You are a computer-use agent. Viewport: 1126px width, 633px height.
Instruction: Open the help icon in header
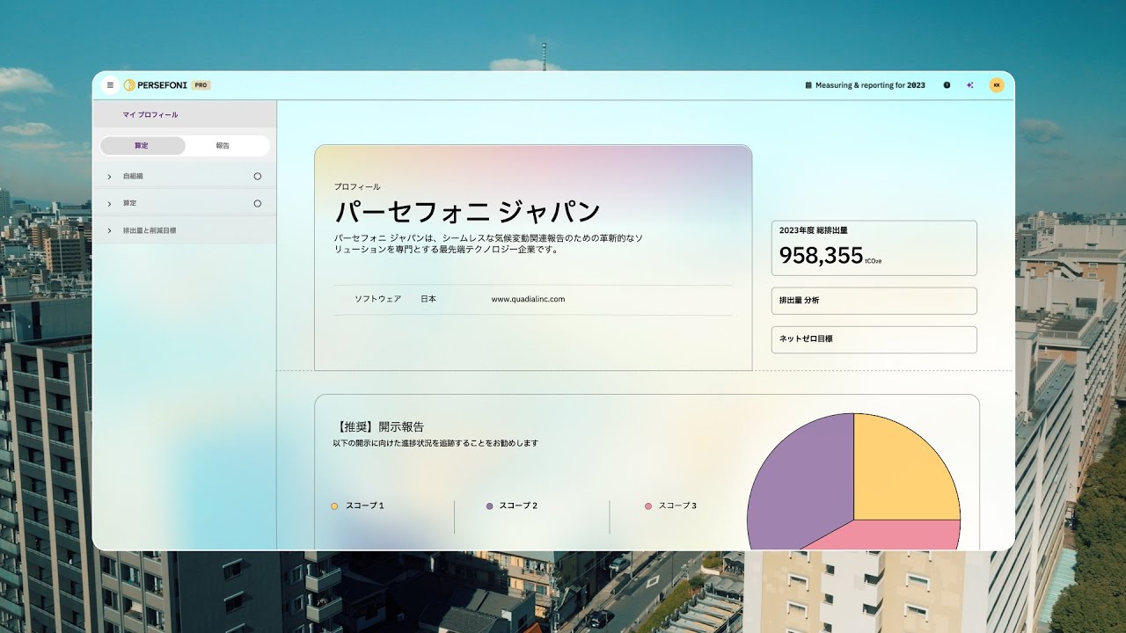947,85
